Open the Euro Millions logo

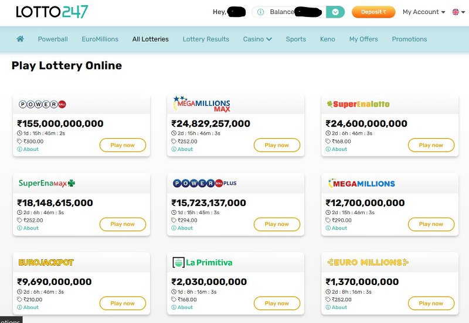[368, 262]
